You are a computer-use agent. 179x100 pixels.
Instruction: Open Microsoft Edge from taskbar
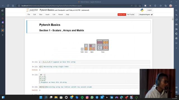click(122, 97)
